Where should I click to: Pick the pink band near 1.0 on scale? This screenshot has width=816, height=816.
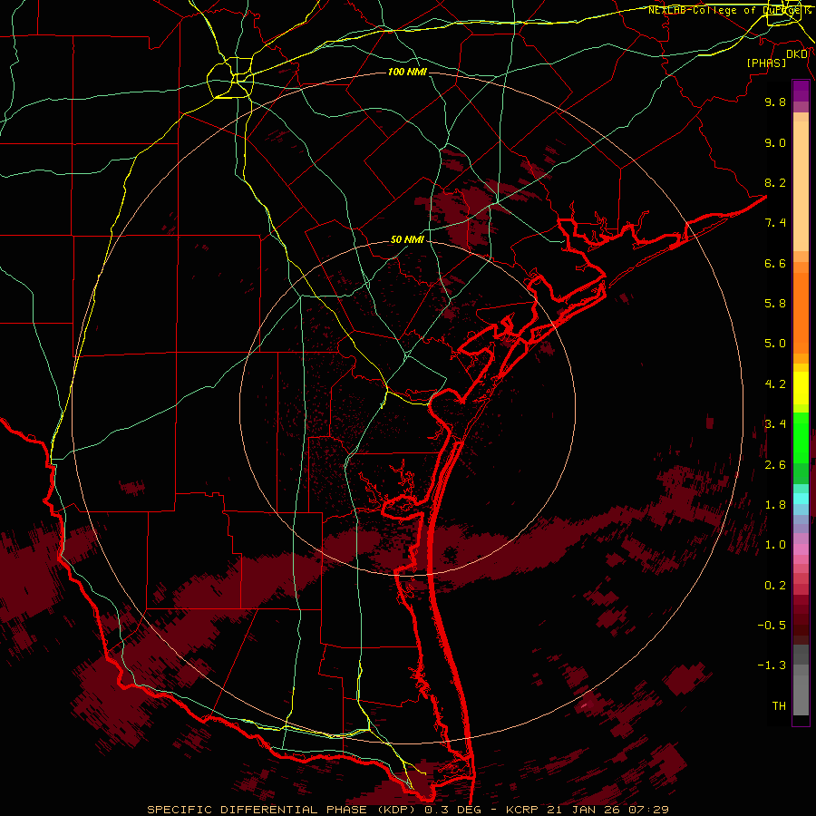801,549
